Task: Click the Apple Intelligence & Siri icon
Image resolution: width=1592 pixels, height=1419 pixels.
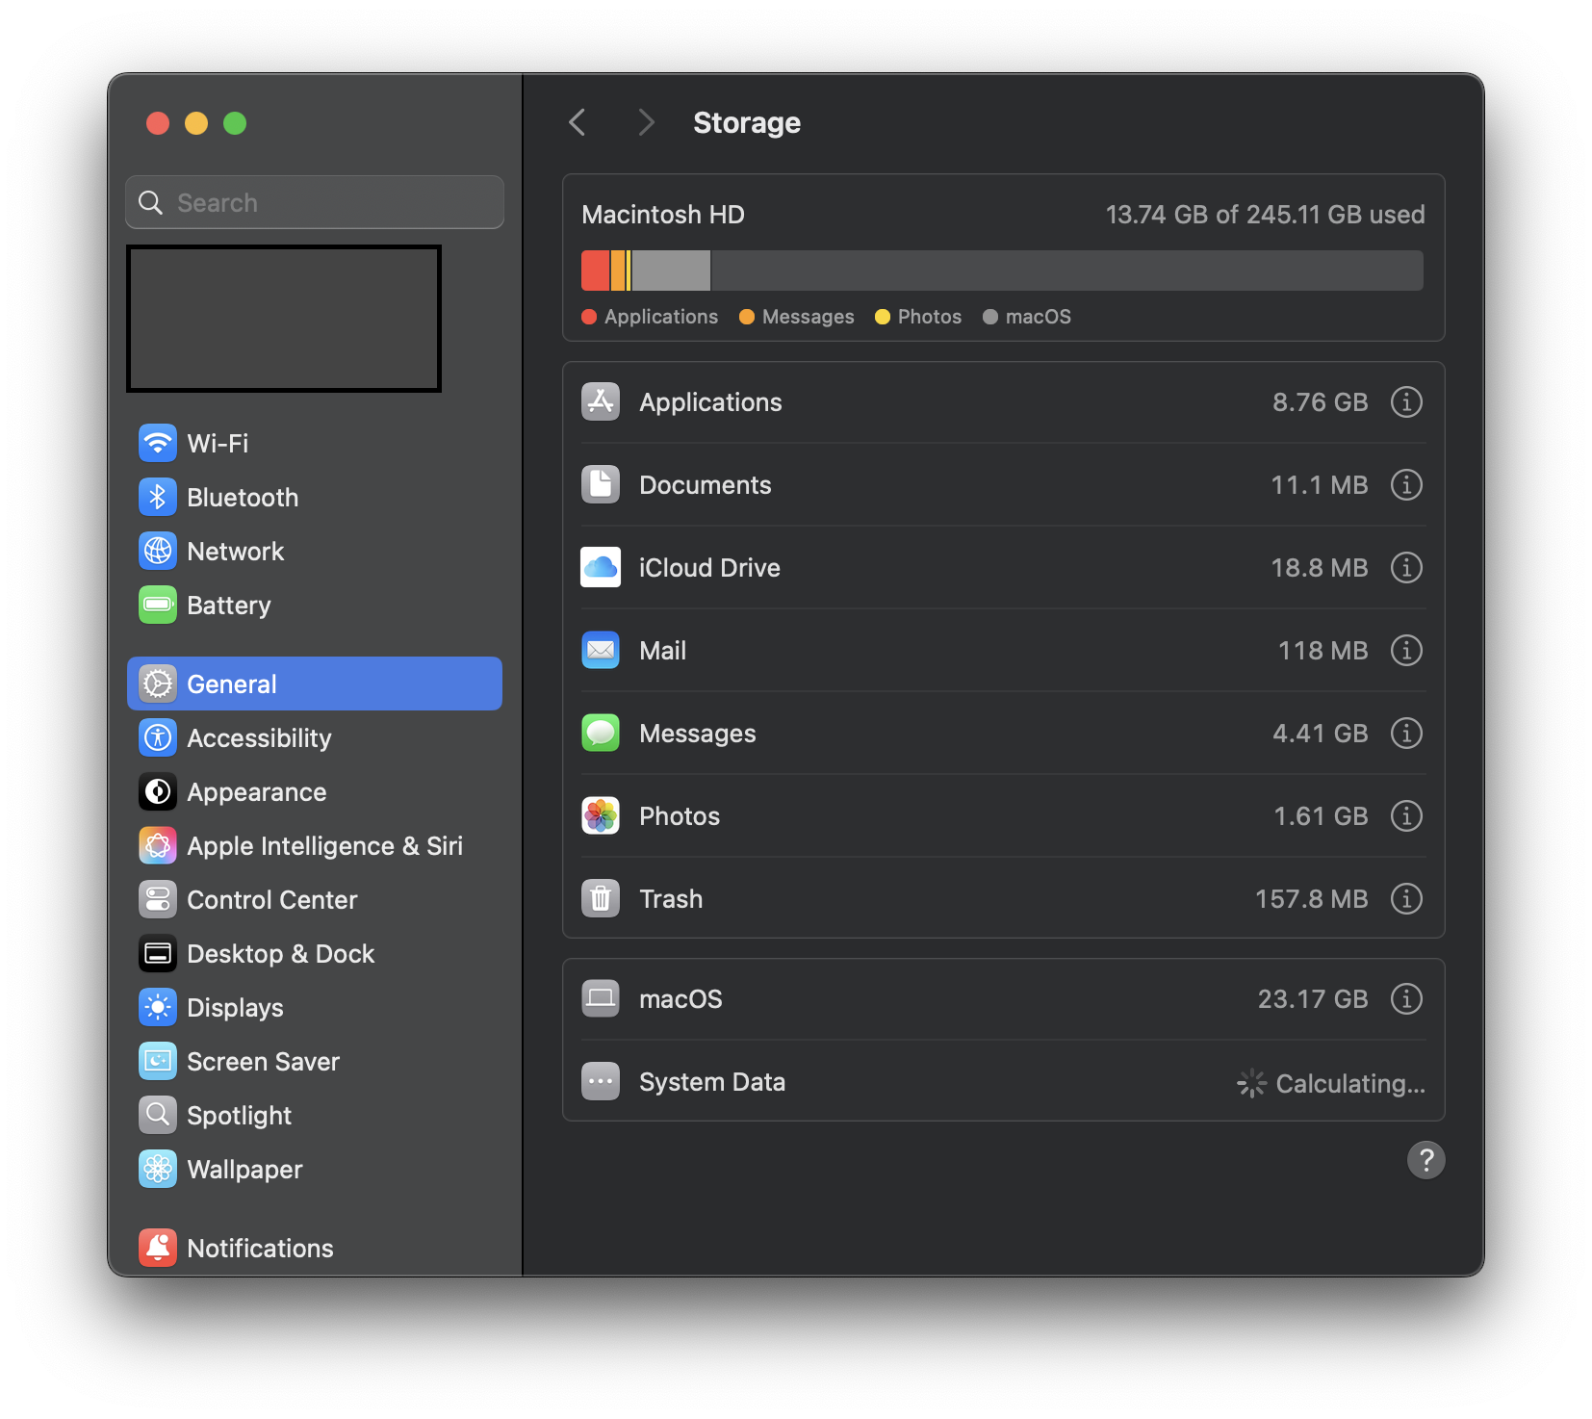Action: [158, 845]
